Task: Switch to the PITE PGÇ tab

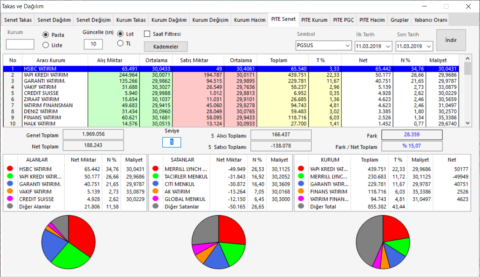Action: [x=344, y=20]
